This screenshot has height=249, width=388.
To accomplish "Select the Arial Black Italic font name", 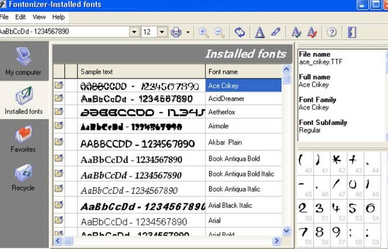I will pyautogui.click(x=230, y=205).
